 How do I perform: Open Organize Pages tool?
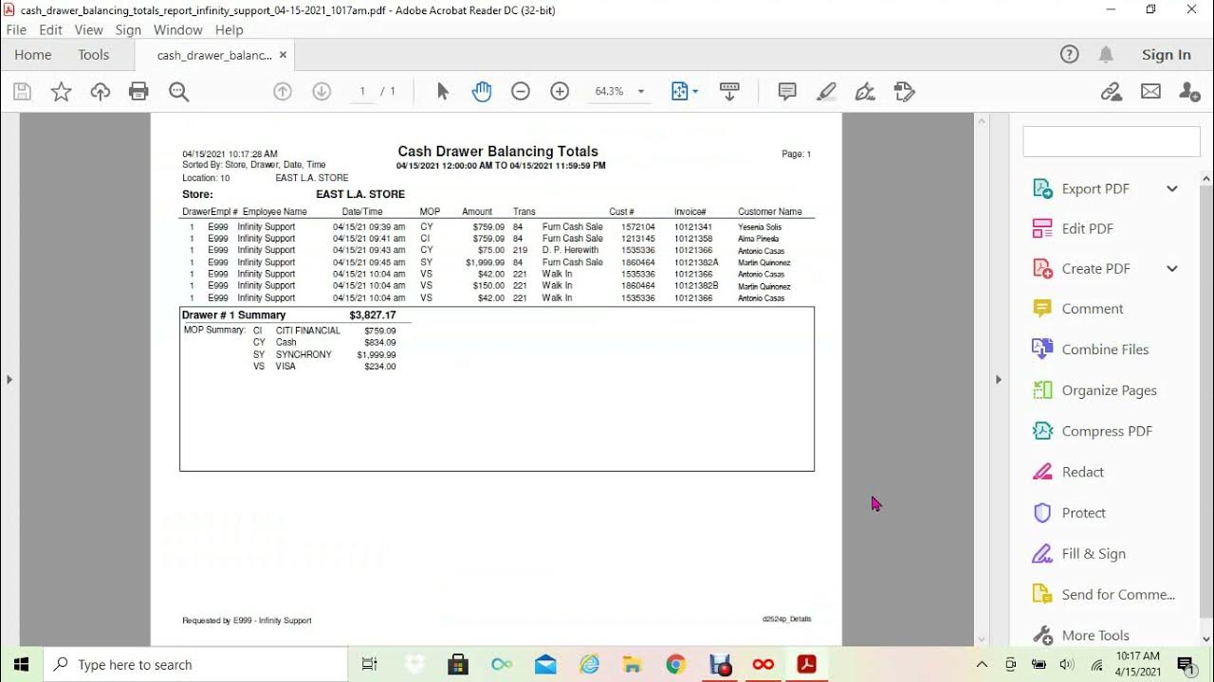[1109, 390]
